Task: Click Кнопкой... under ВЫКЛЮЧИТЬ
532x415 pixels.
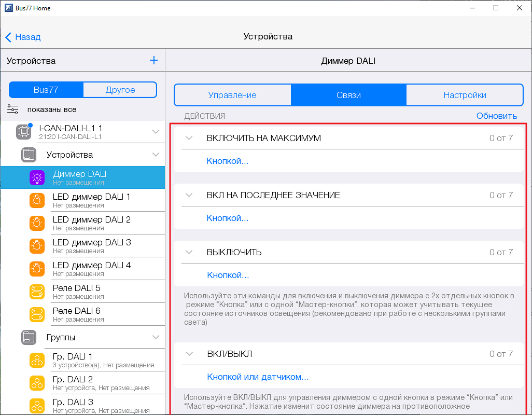Action: (228, 275)
